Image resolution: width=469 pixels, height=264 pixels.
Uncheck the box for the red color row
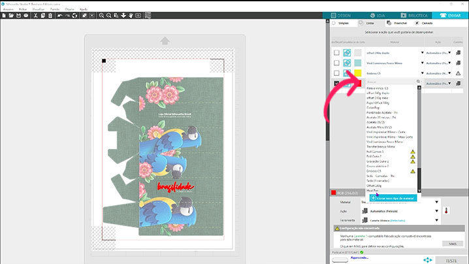(336, 83)
